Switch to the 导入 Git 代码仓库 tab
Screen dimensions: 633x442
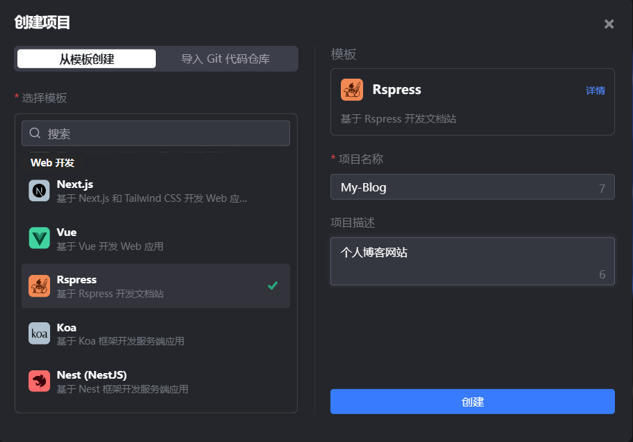coord(225,59)
